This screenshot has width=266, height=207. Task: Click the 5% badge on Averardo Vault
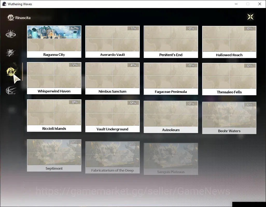(x=133, y=28)
